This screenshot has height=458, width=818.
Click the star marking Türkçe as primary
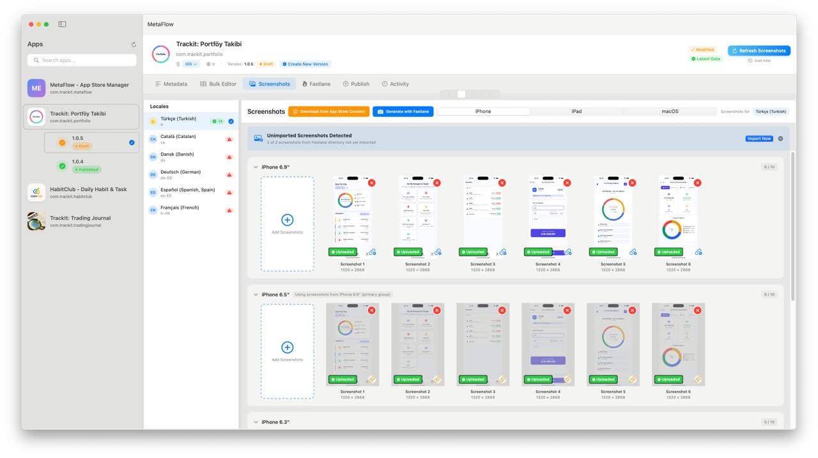[152, 120]
